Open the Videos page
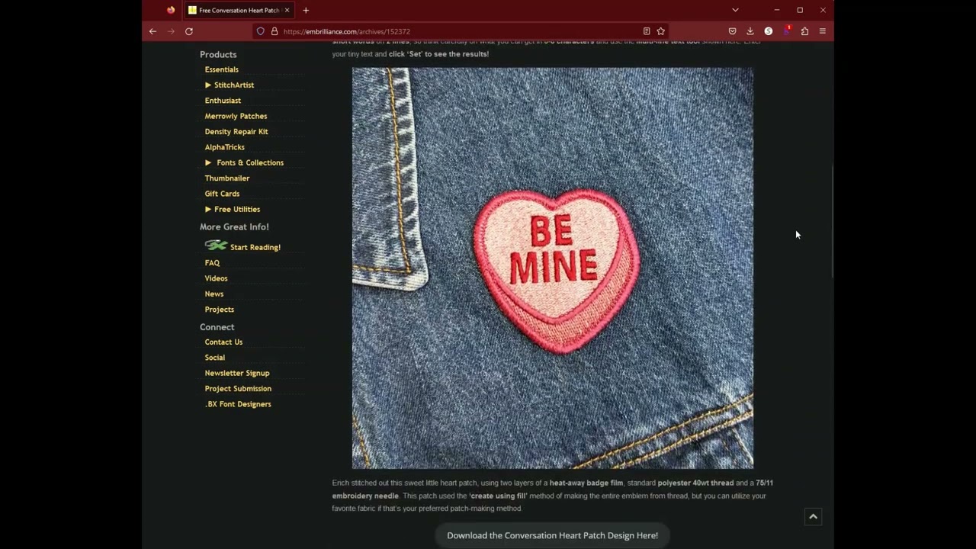 click(x=216, y=278)
